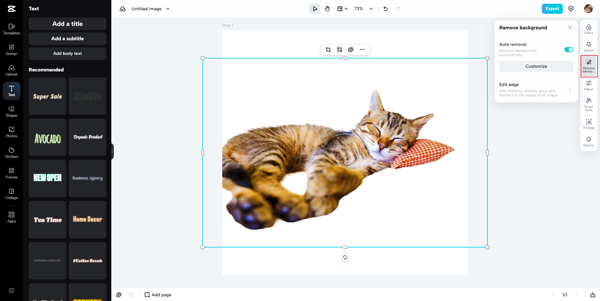Open the Design sidebar panel

click(x=11, y=50)
